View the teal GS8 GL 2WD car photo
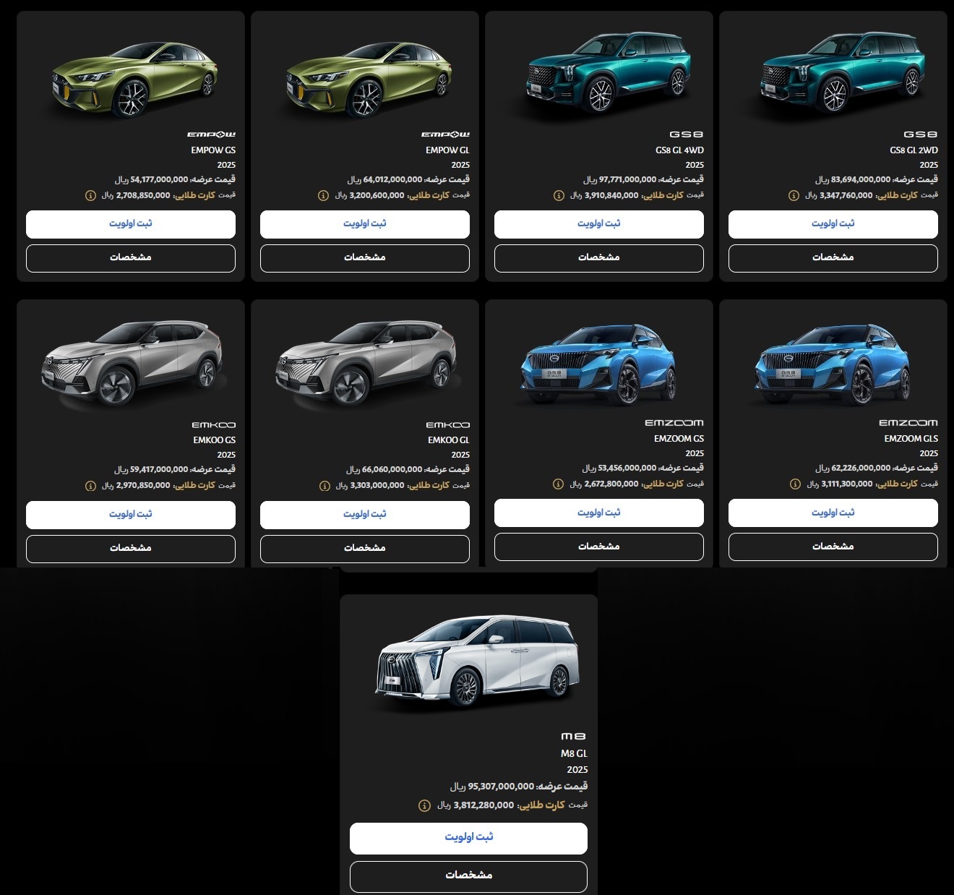This screenshot has width=954, height=895. (x=843, y=72)
